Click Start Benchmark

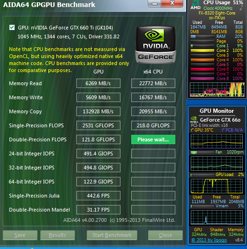point(112,235)
